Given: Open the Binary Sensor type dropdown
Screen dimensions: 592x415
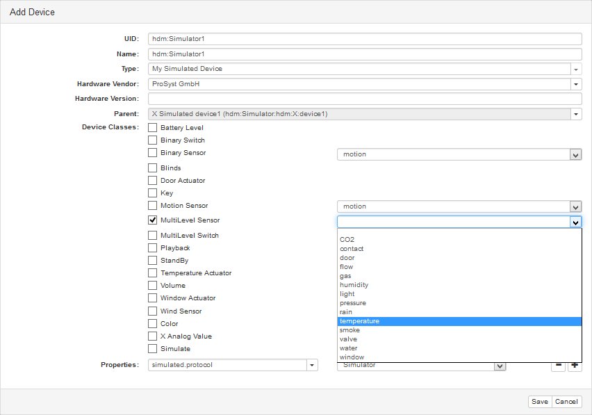Looking at the screenshot, I should point(575,154).
